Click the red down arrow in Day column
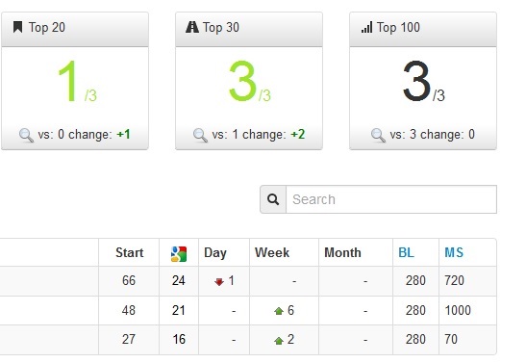 (219, 281)
